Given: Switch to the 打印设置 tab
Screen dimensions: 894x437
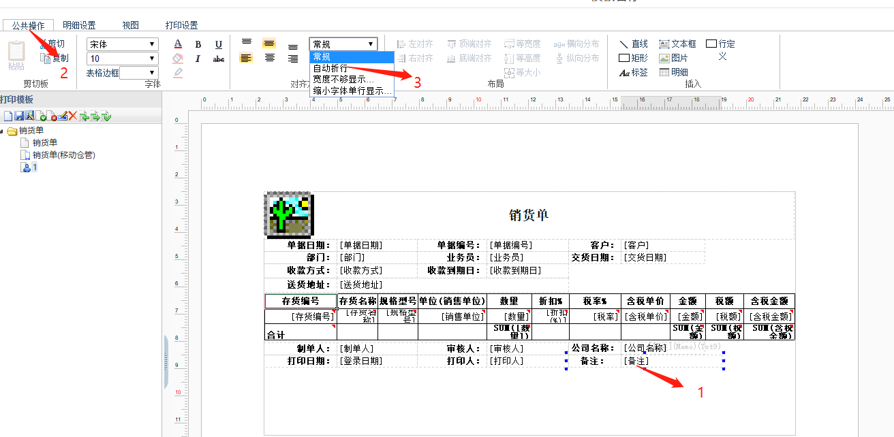Looking at the screenshot, I should (x=181, y=25).
